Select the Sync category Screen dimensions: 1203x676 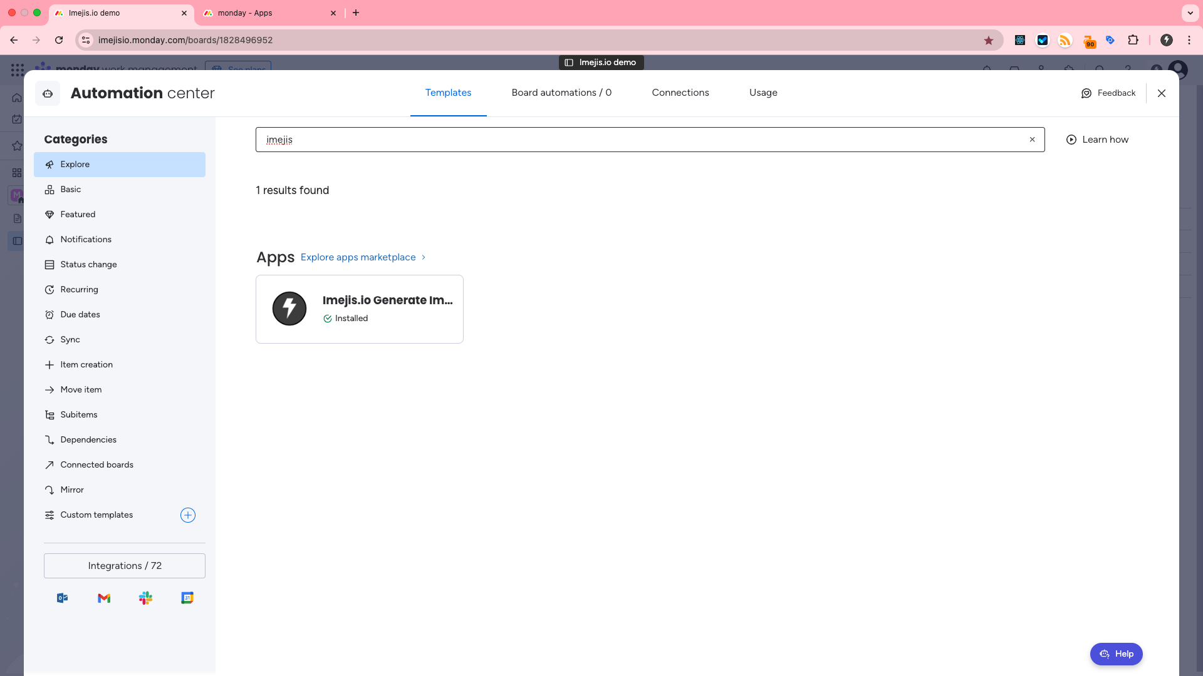(120, 340)
